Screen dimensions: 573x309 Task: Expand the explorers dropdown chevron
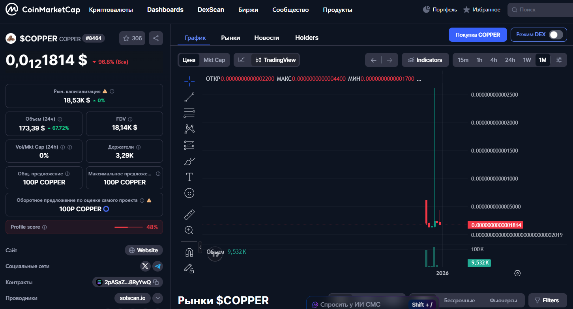157,298
